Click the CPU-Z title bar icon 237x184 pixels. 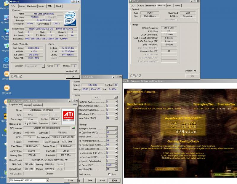point(11,1)
